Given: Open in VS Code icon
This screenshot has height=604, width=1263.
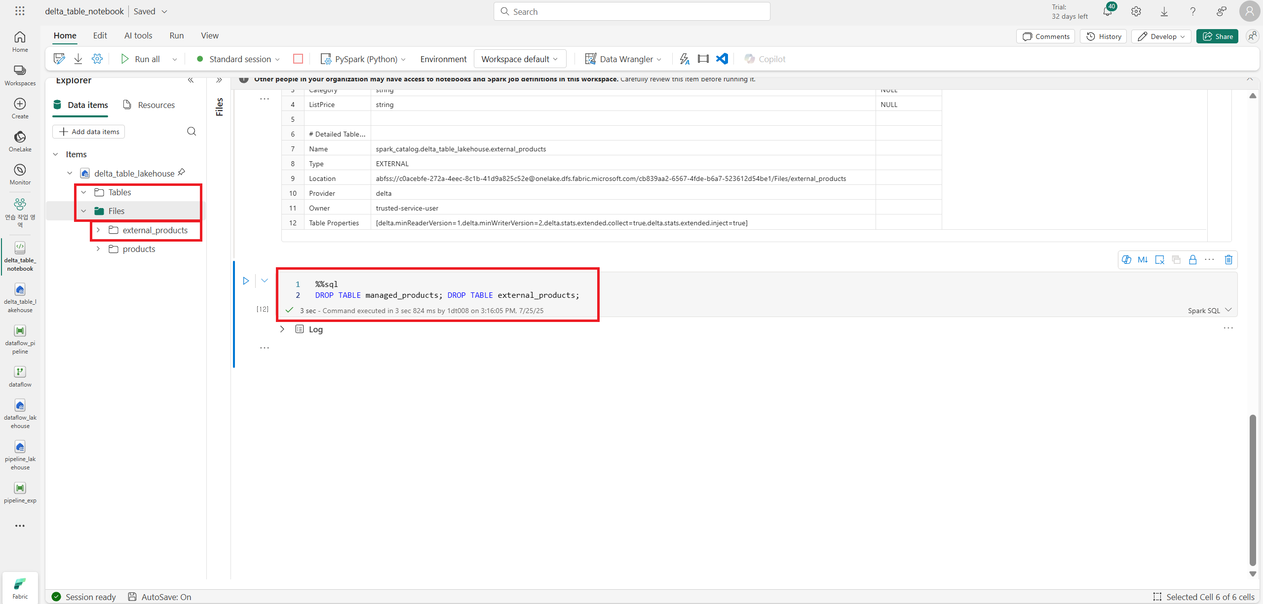Looking at the screenshot, I should point(722,59).
